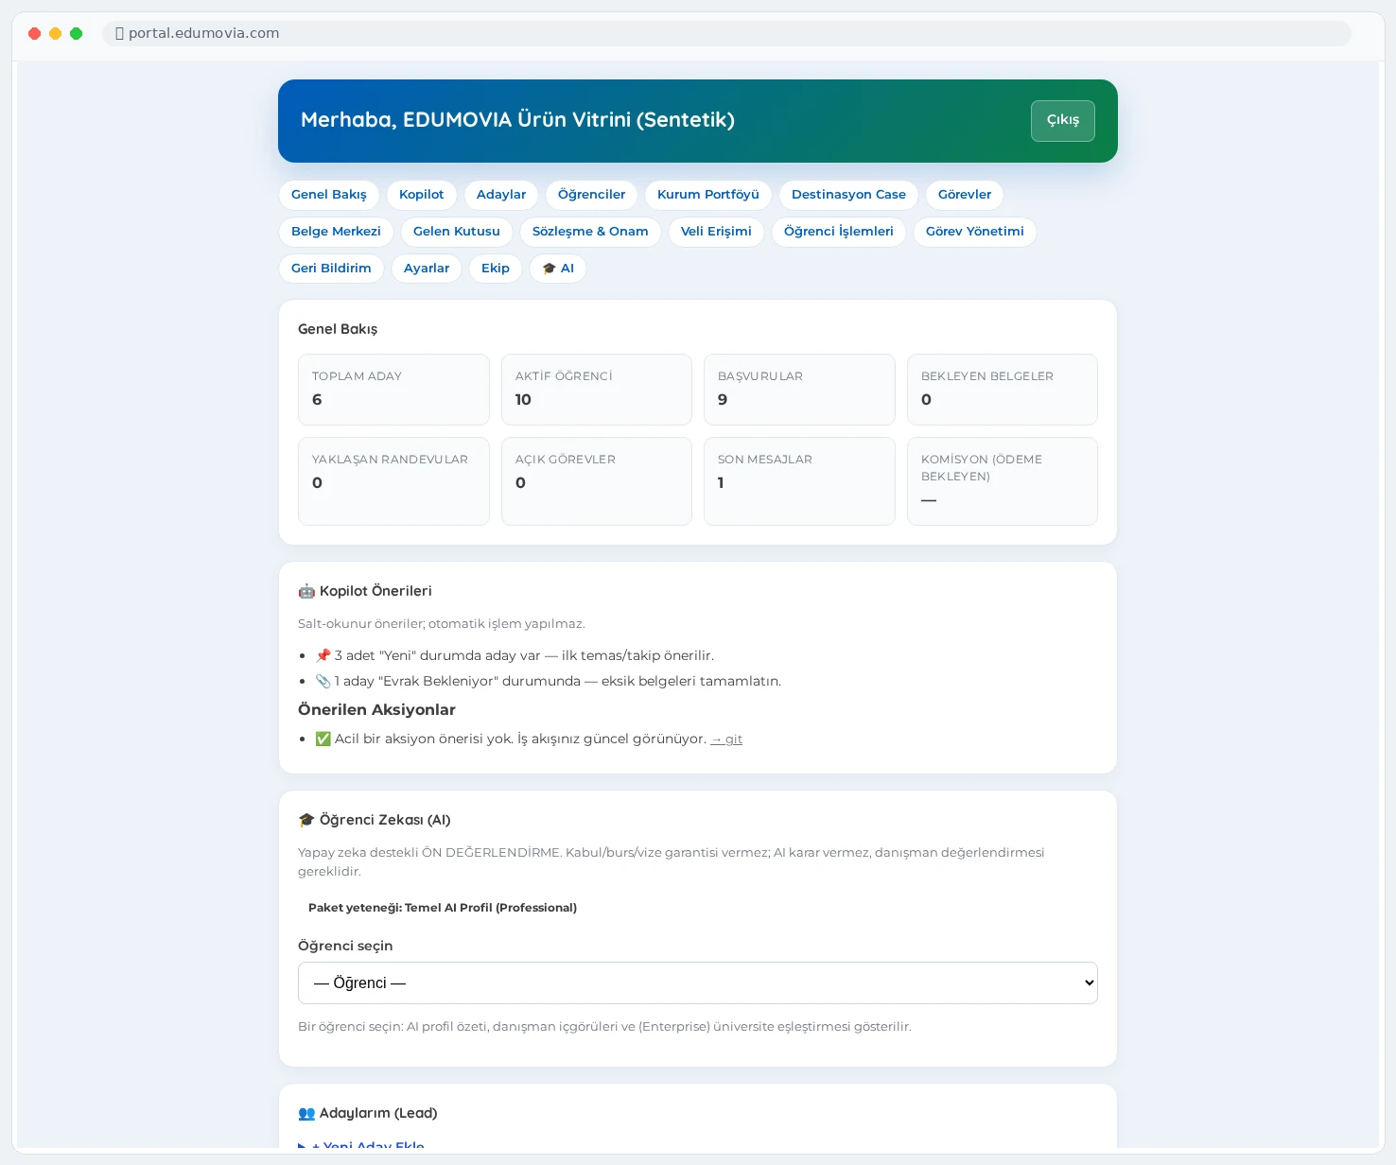Image resolution: width=1396 pixels, height=1165 pixels.
Task: Click the Başvurular stat card
Action: (799, 390)
